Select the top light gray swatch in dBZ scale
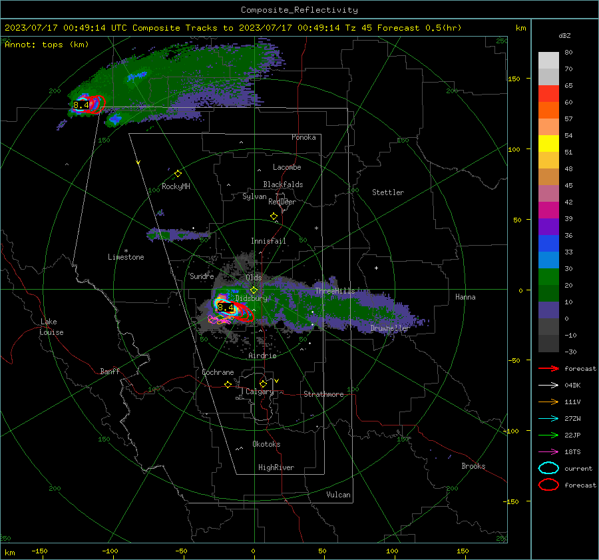Viewport: 599px width, 560px height. (x=548, y=61)
